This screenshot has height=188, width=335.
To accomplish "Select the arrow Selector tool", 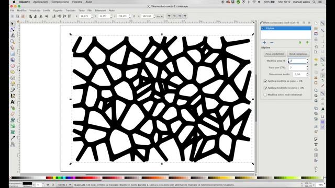I will click(x=13, y=23).
